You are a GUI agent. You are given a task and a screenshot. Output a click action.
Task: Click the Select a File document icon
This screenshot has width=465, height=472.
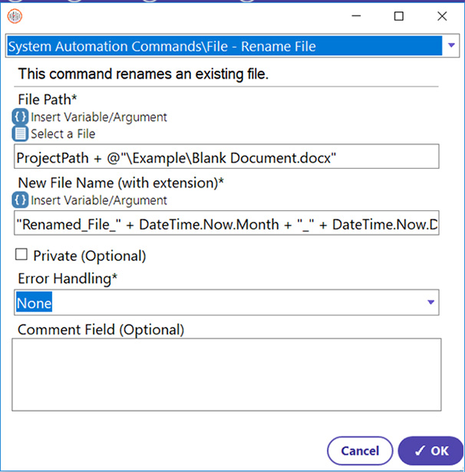(20, 134)
